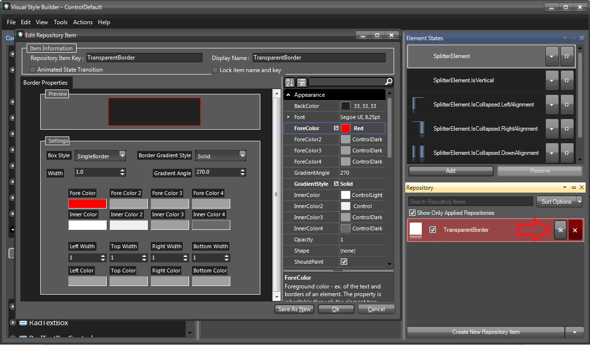Screen dimensions: 590x345
Task: Open the Tools menu
Action: (x=61, y=22)
